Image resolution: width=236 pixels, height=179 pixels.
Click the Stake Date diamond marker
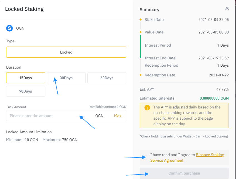pyautogui.click(x=141, y=20)
